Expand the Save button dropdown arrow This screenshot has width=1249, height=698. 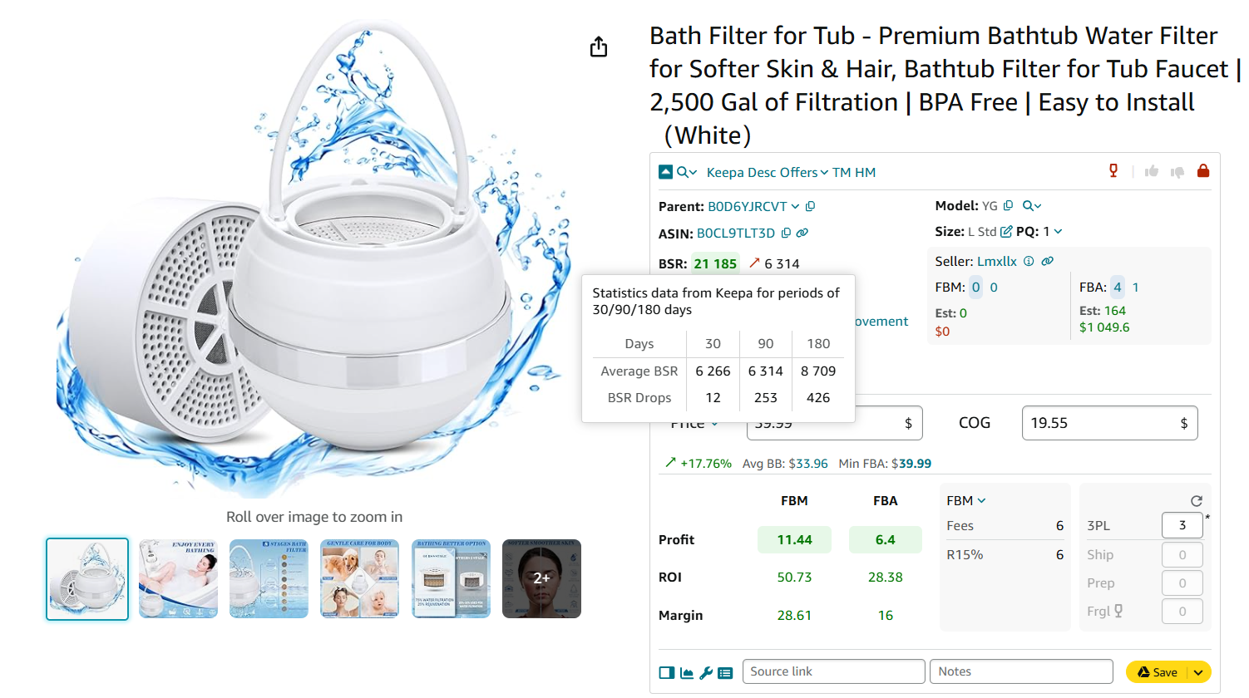click(1198, 672)
